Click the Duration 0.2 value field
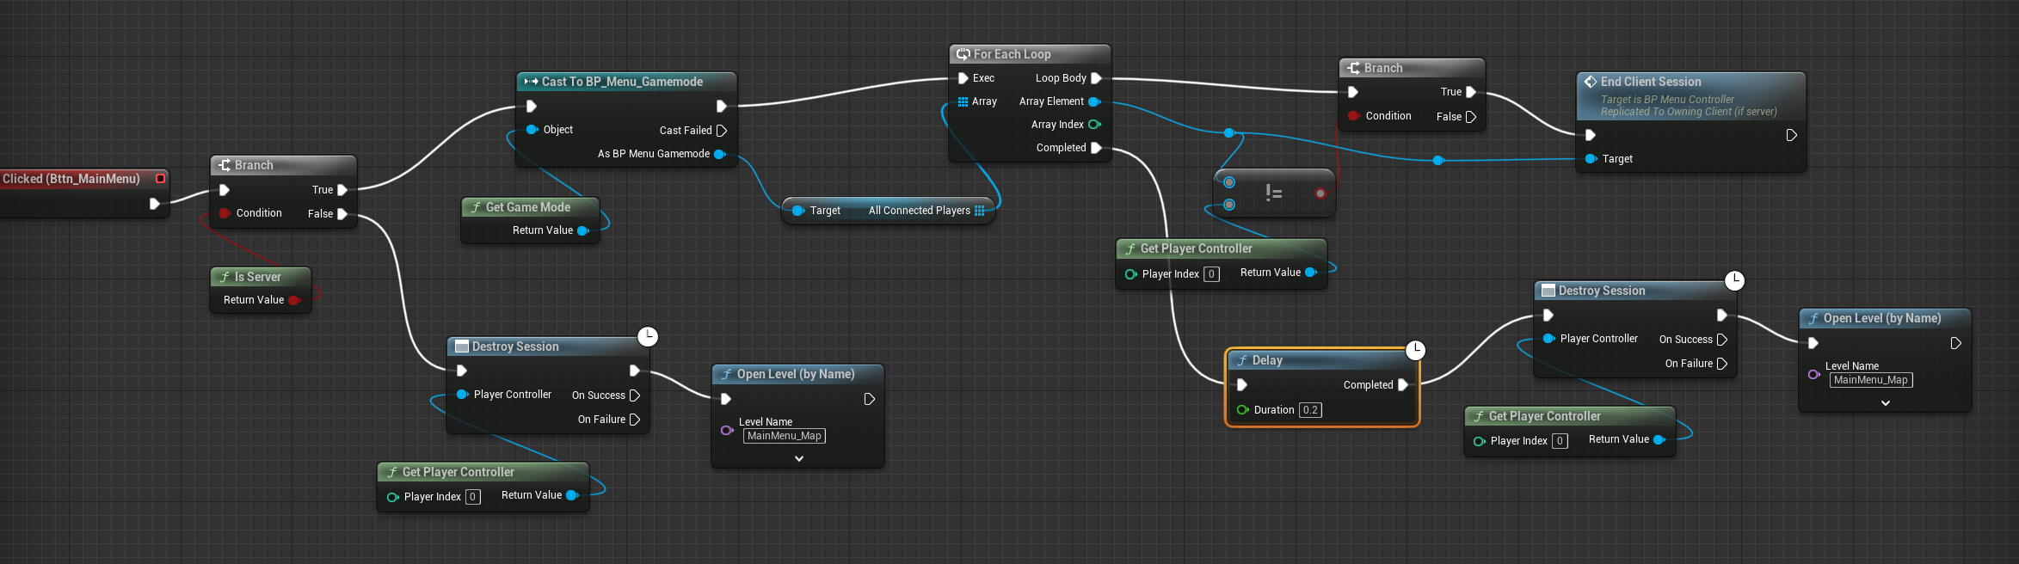 click(x=1310, y=410)
